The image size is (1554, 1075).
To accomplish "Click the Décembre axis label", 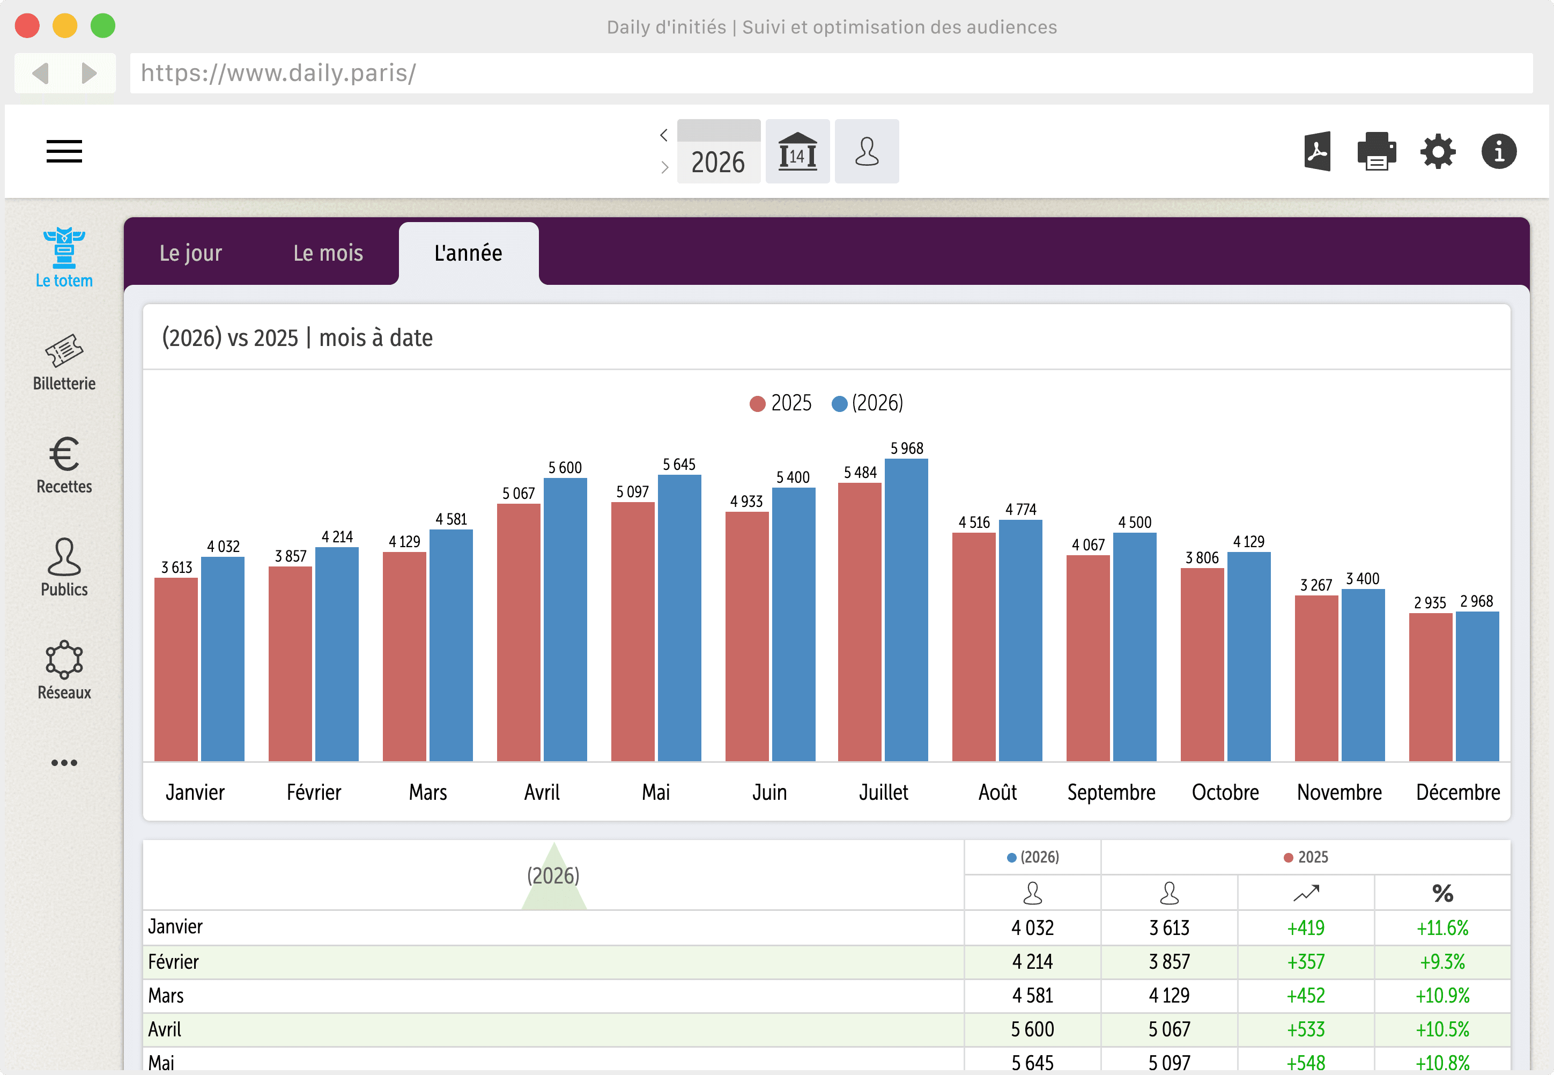I will point(1457,793).
